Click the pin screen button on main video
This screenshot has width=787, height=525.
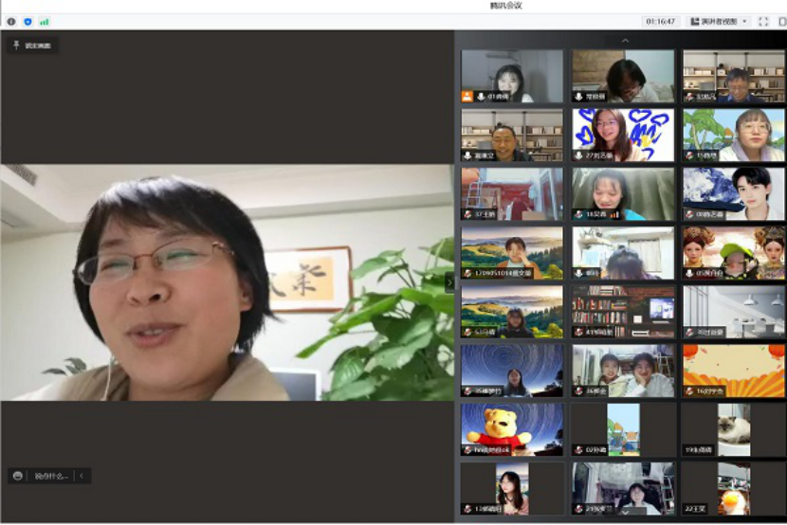pos(32,45)
